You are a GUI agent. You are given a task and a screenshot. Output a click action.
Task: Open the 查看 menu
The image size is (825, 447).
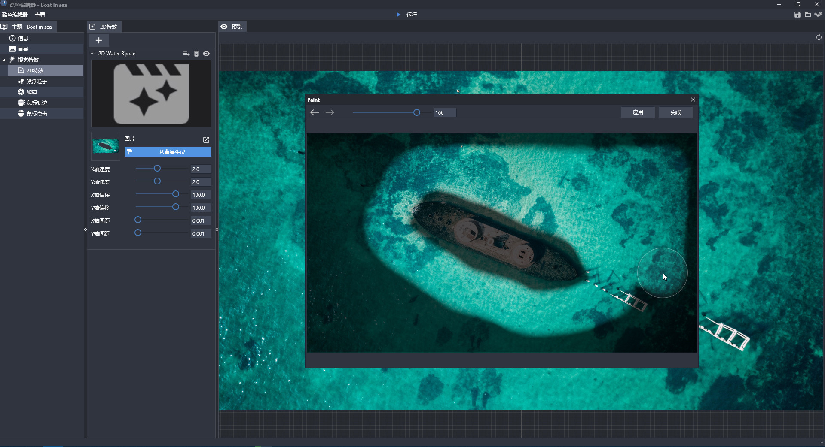coord(40,15)
